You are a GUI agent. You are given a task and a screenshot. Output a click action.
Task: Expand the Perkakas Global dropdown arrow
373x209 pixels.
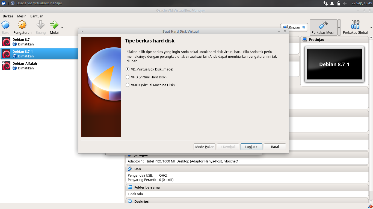point(371,27)
